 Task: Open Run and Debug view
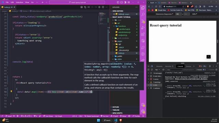pos(143,28)
